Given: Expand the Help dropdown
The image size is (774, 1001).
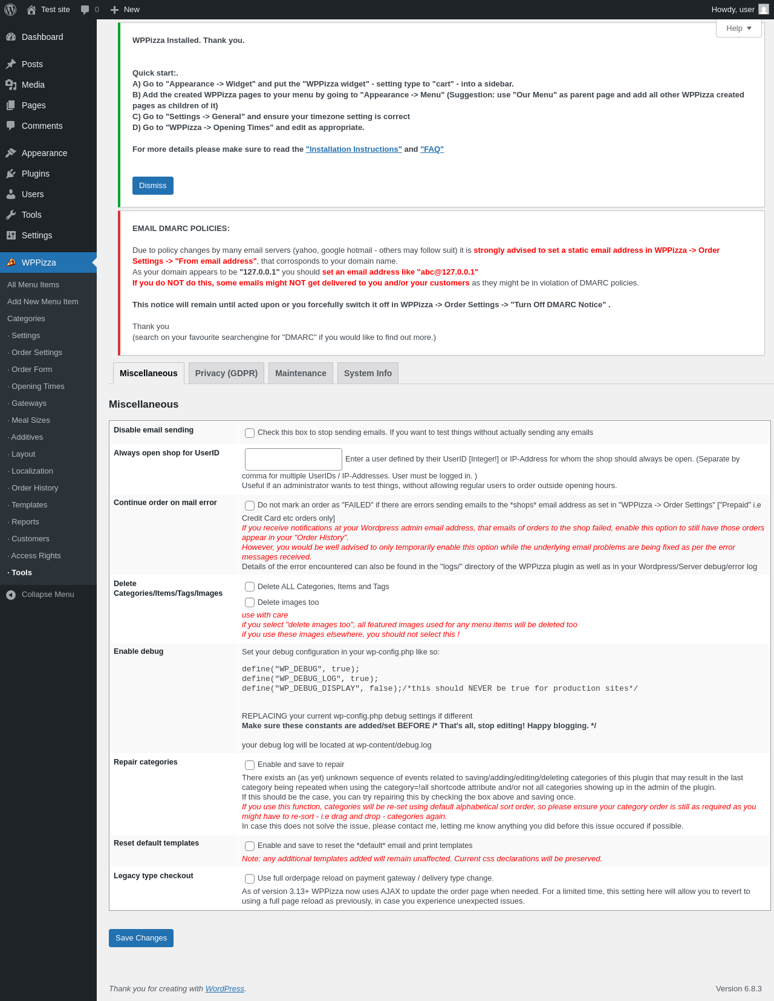Looking at the screenshot, I should pos(739,28).
